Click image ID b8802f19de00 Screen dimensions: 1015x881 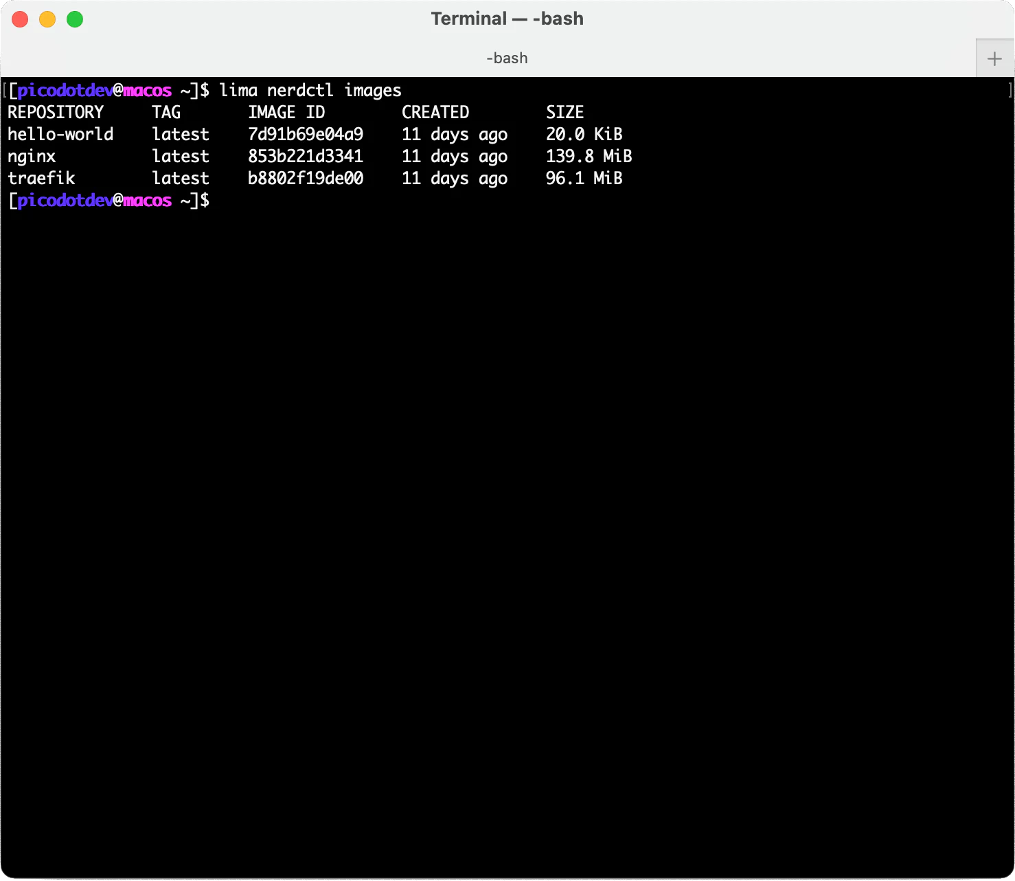[306, 178]
